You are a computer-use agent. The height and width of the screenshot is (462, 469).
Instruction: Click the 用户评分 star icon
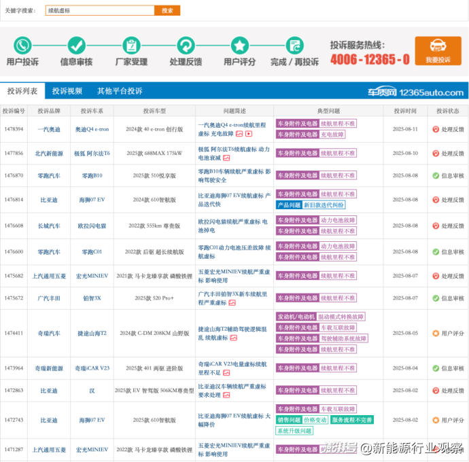click(239, 46)
